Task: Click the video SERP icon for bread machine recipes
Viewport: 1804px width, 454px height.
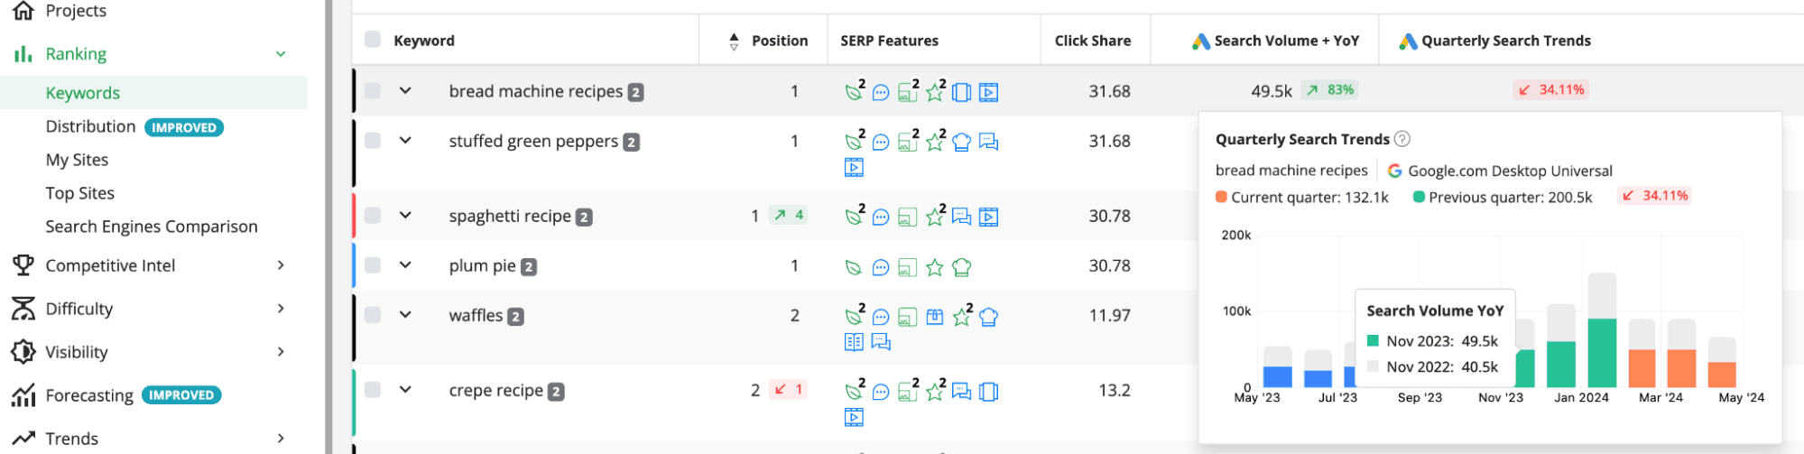Action: (x=989, y=92)
